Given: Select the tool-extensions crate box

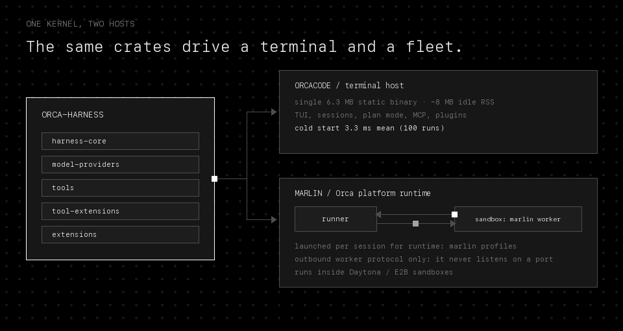Looking at the screenshot, I should [x=121, y=212].
